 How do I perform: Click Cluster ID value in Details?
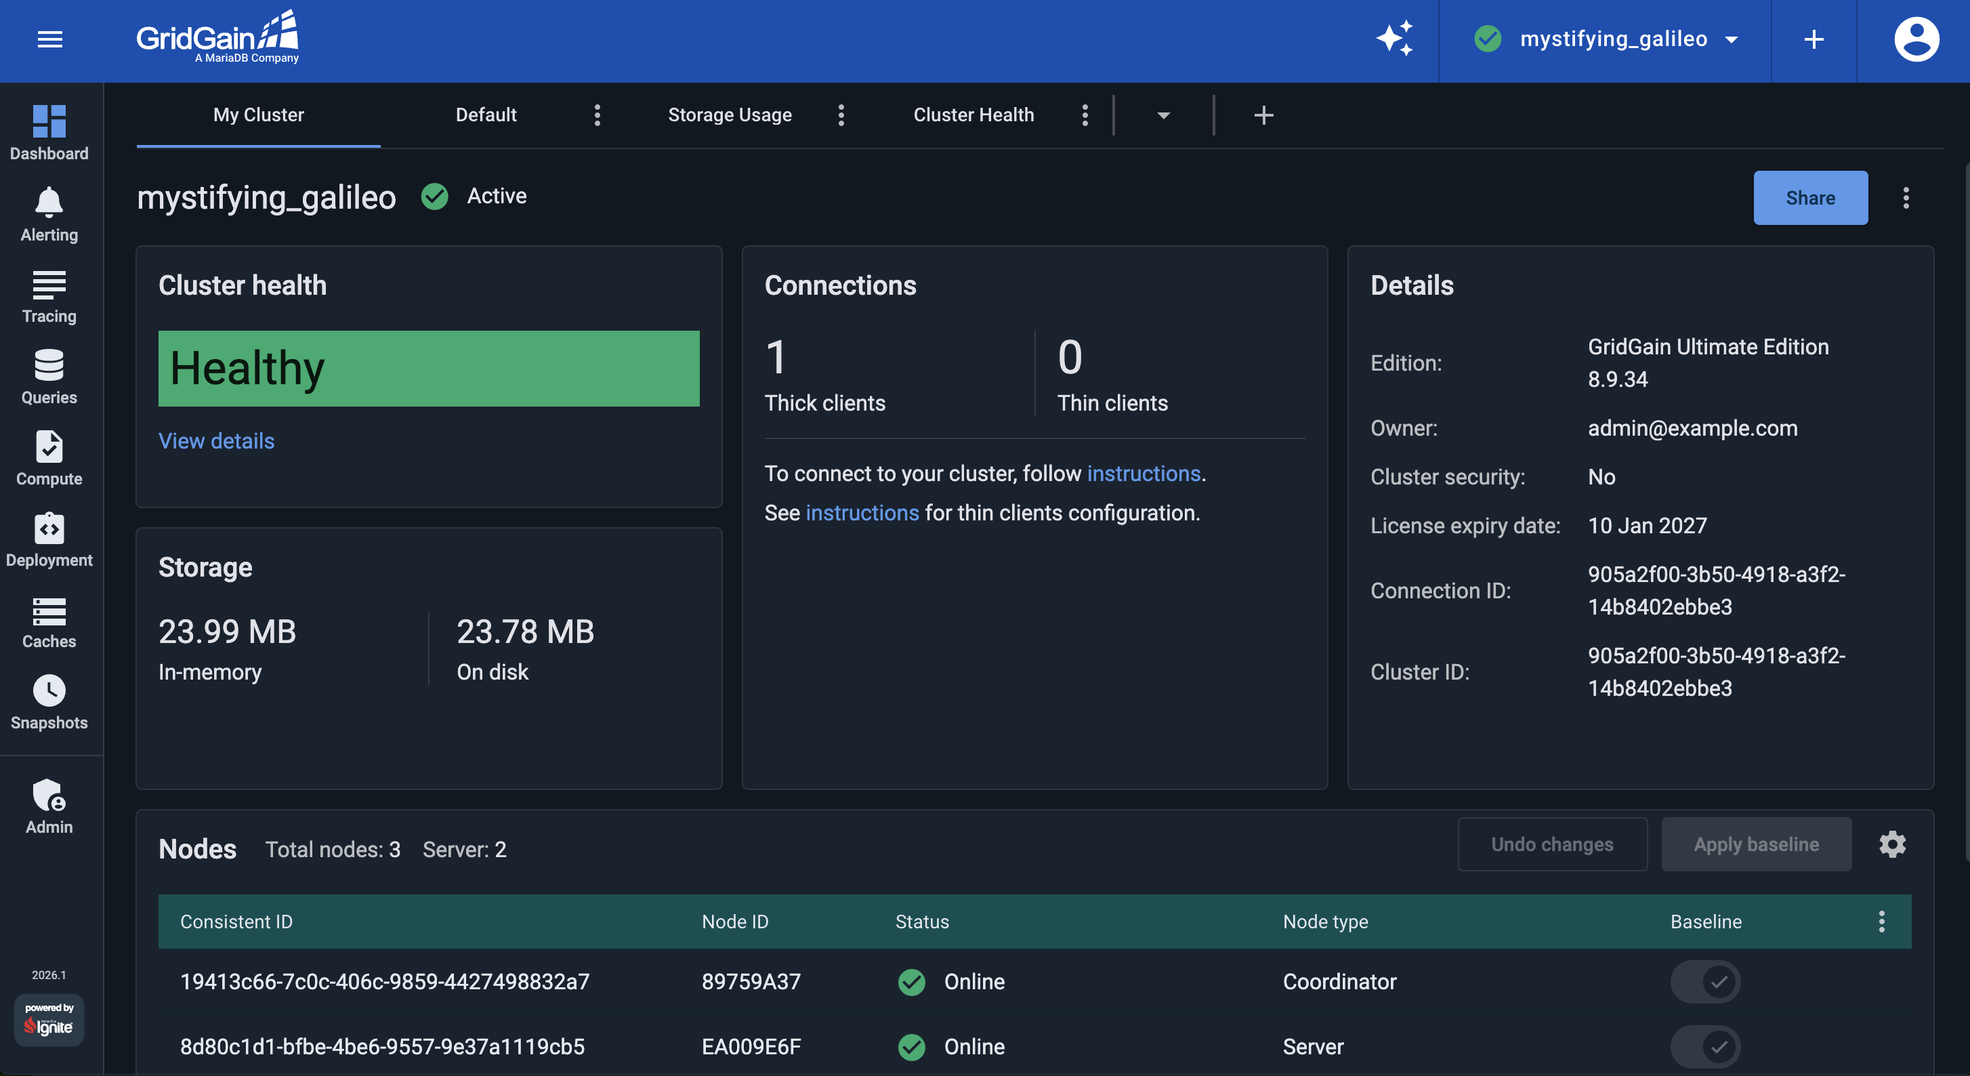point(1715,671)
